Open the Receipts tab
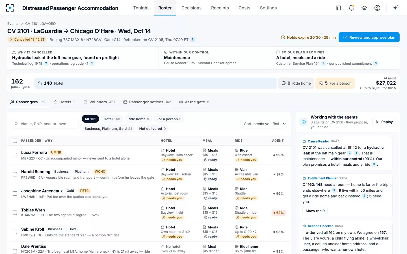Image resolution: width=407 pixels, height=254 pixels. click(x=220, y=8)
